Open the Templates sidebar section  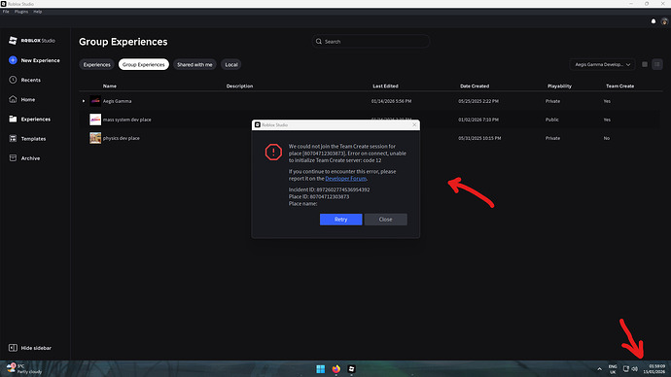(x=27, y=139)
